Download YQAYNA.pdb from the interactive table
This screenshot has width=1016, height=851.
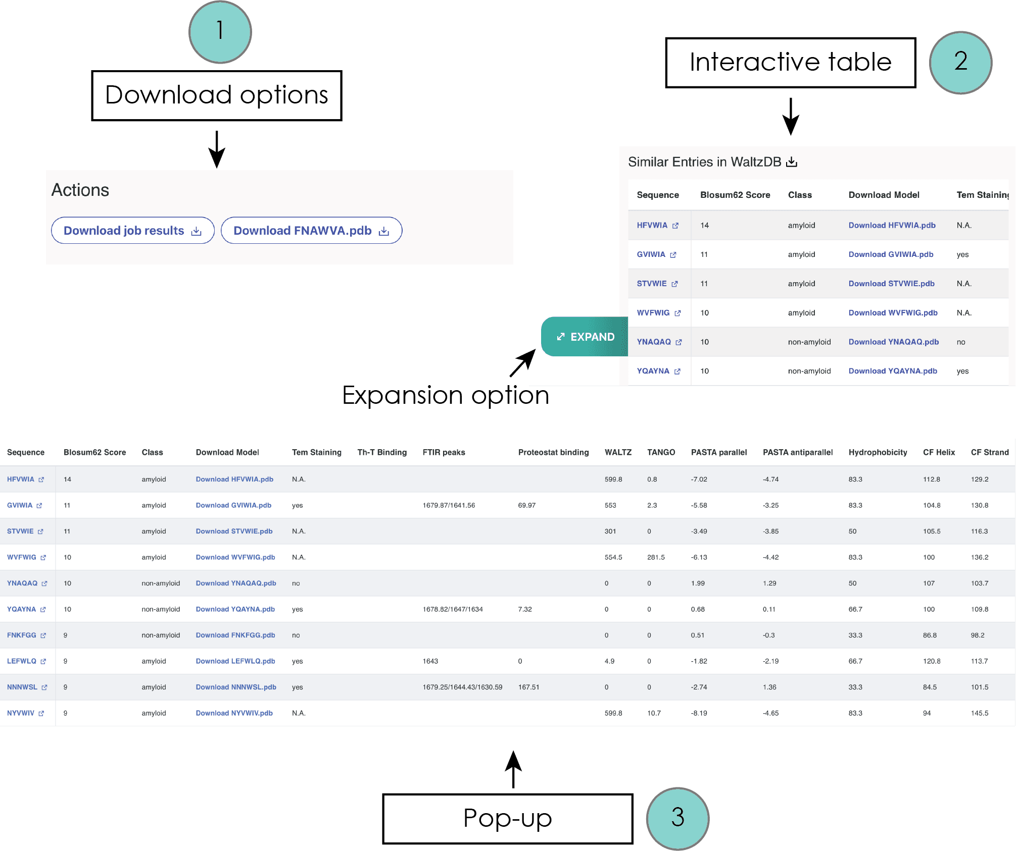click(893, 371)
